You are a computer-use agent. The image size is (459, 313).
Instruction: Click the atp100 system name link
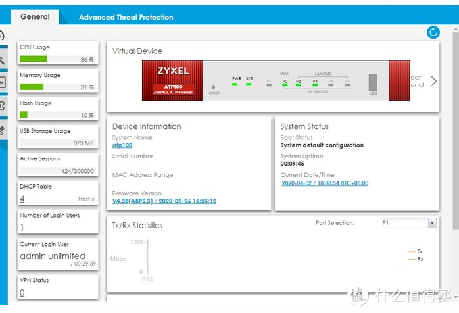pos(122,145)
